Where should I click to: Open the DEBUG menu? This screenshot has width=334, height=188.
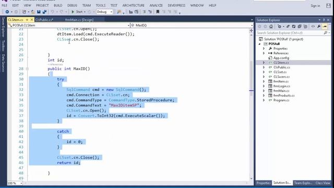point(72,5)
